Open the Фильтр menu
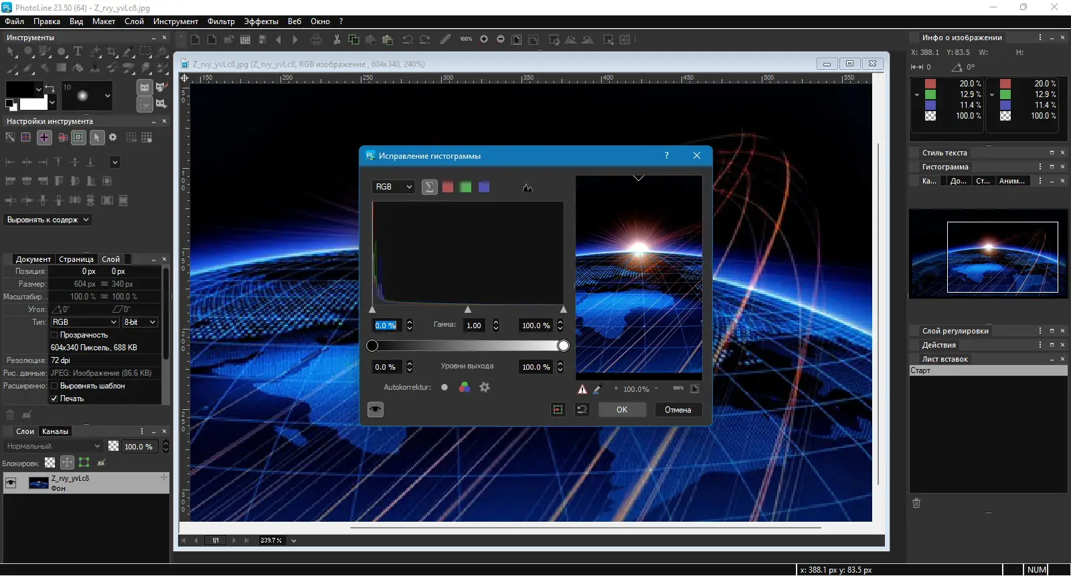 (221, 21)
